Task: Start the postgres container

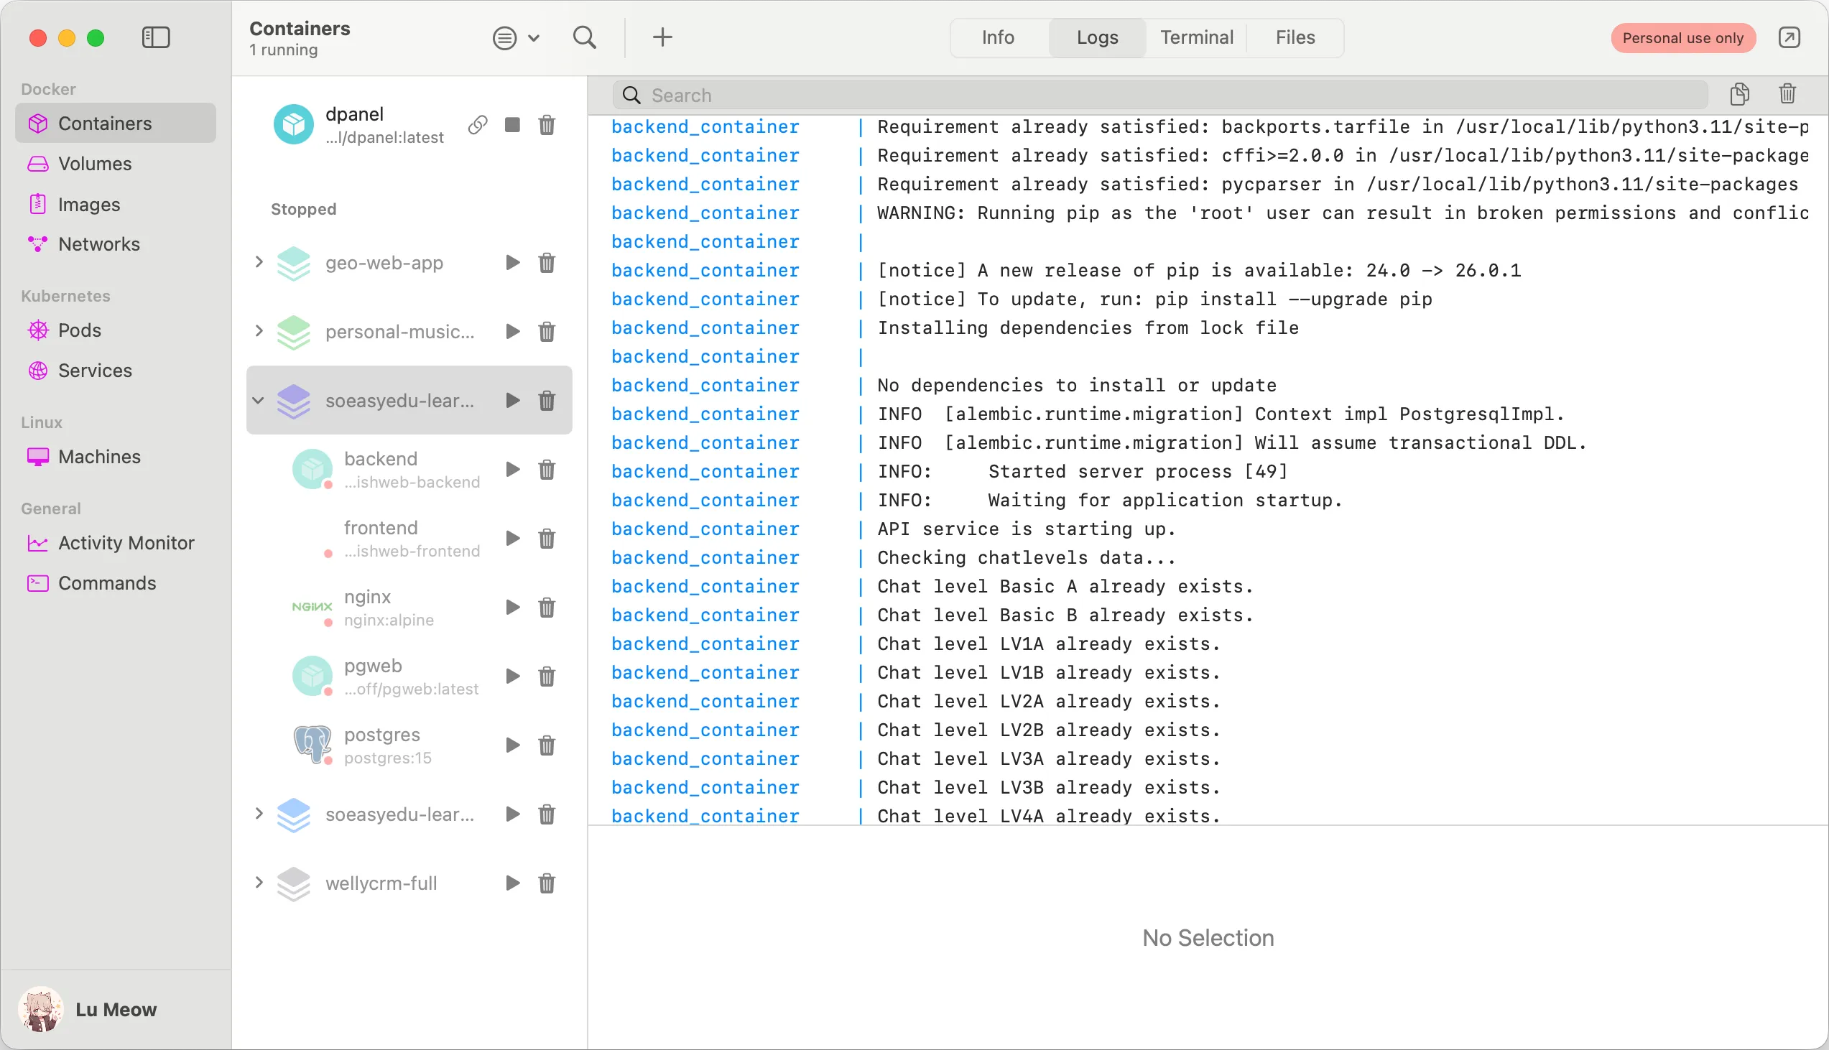Action: click(x=513, y=745)
